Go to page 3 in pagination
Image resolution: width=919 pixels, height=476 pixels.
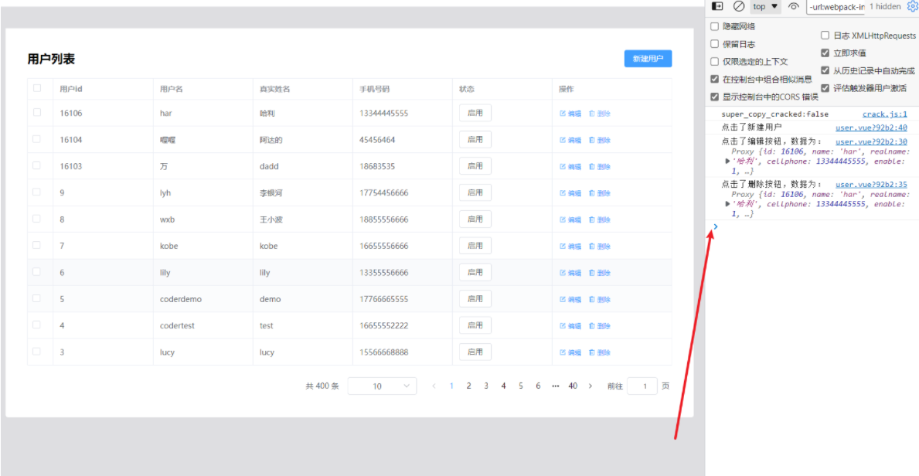tap(486, 386)
